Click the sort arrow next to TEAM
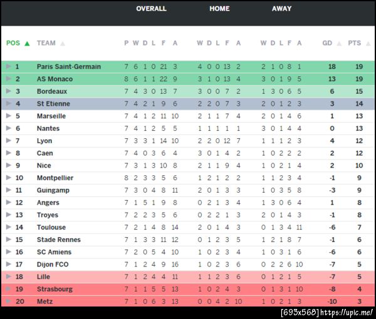 63,44
